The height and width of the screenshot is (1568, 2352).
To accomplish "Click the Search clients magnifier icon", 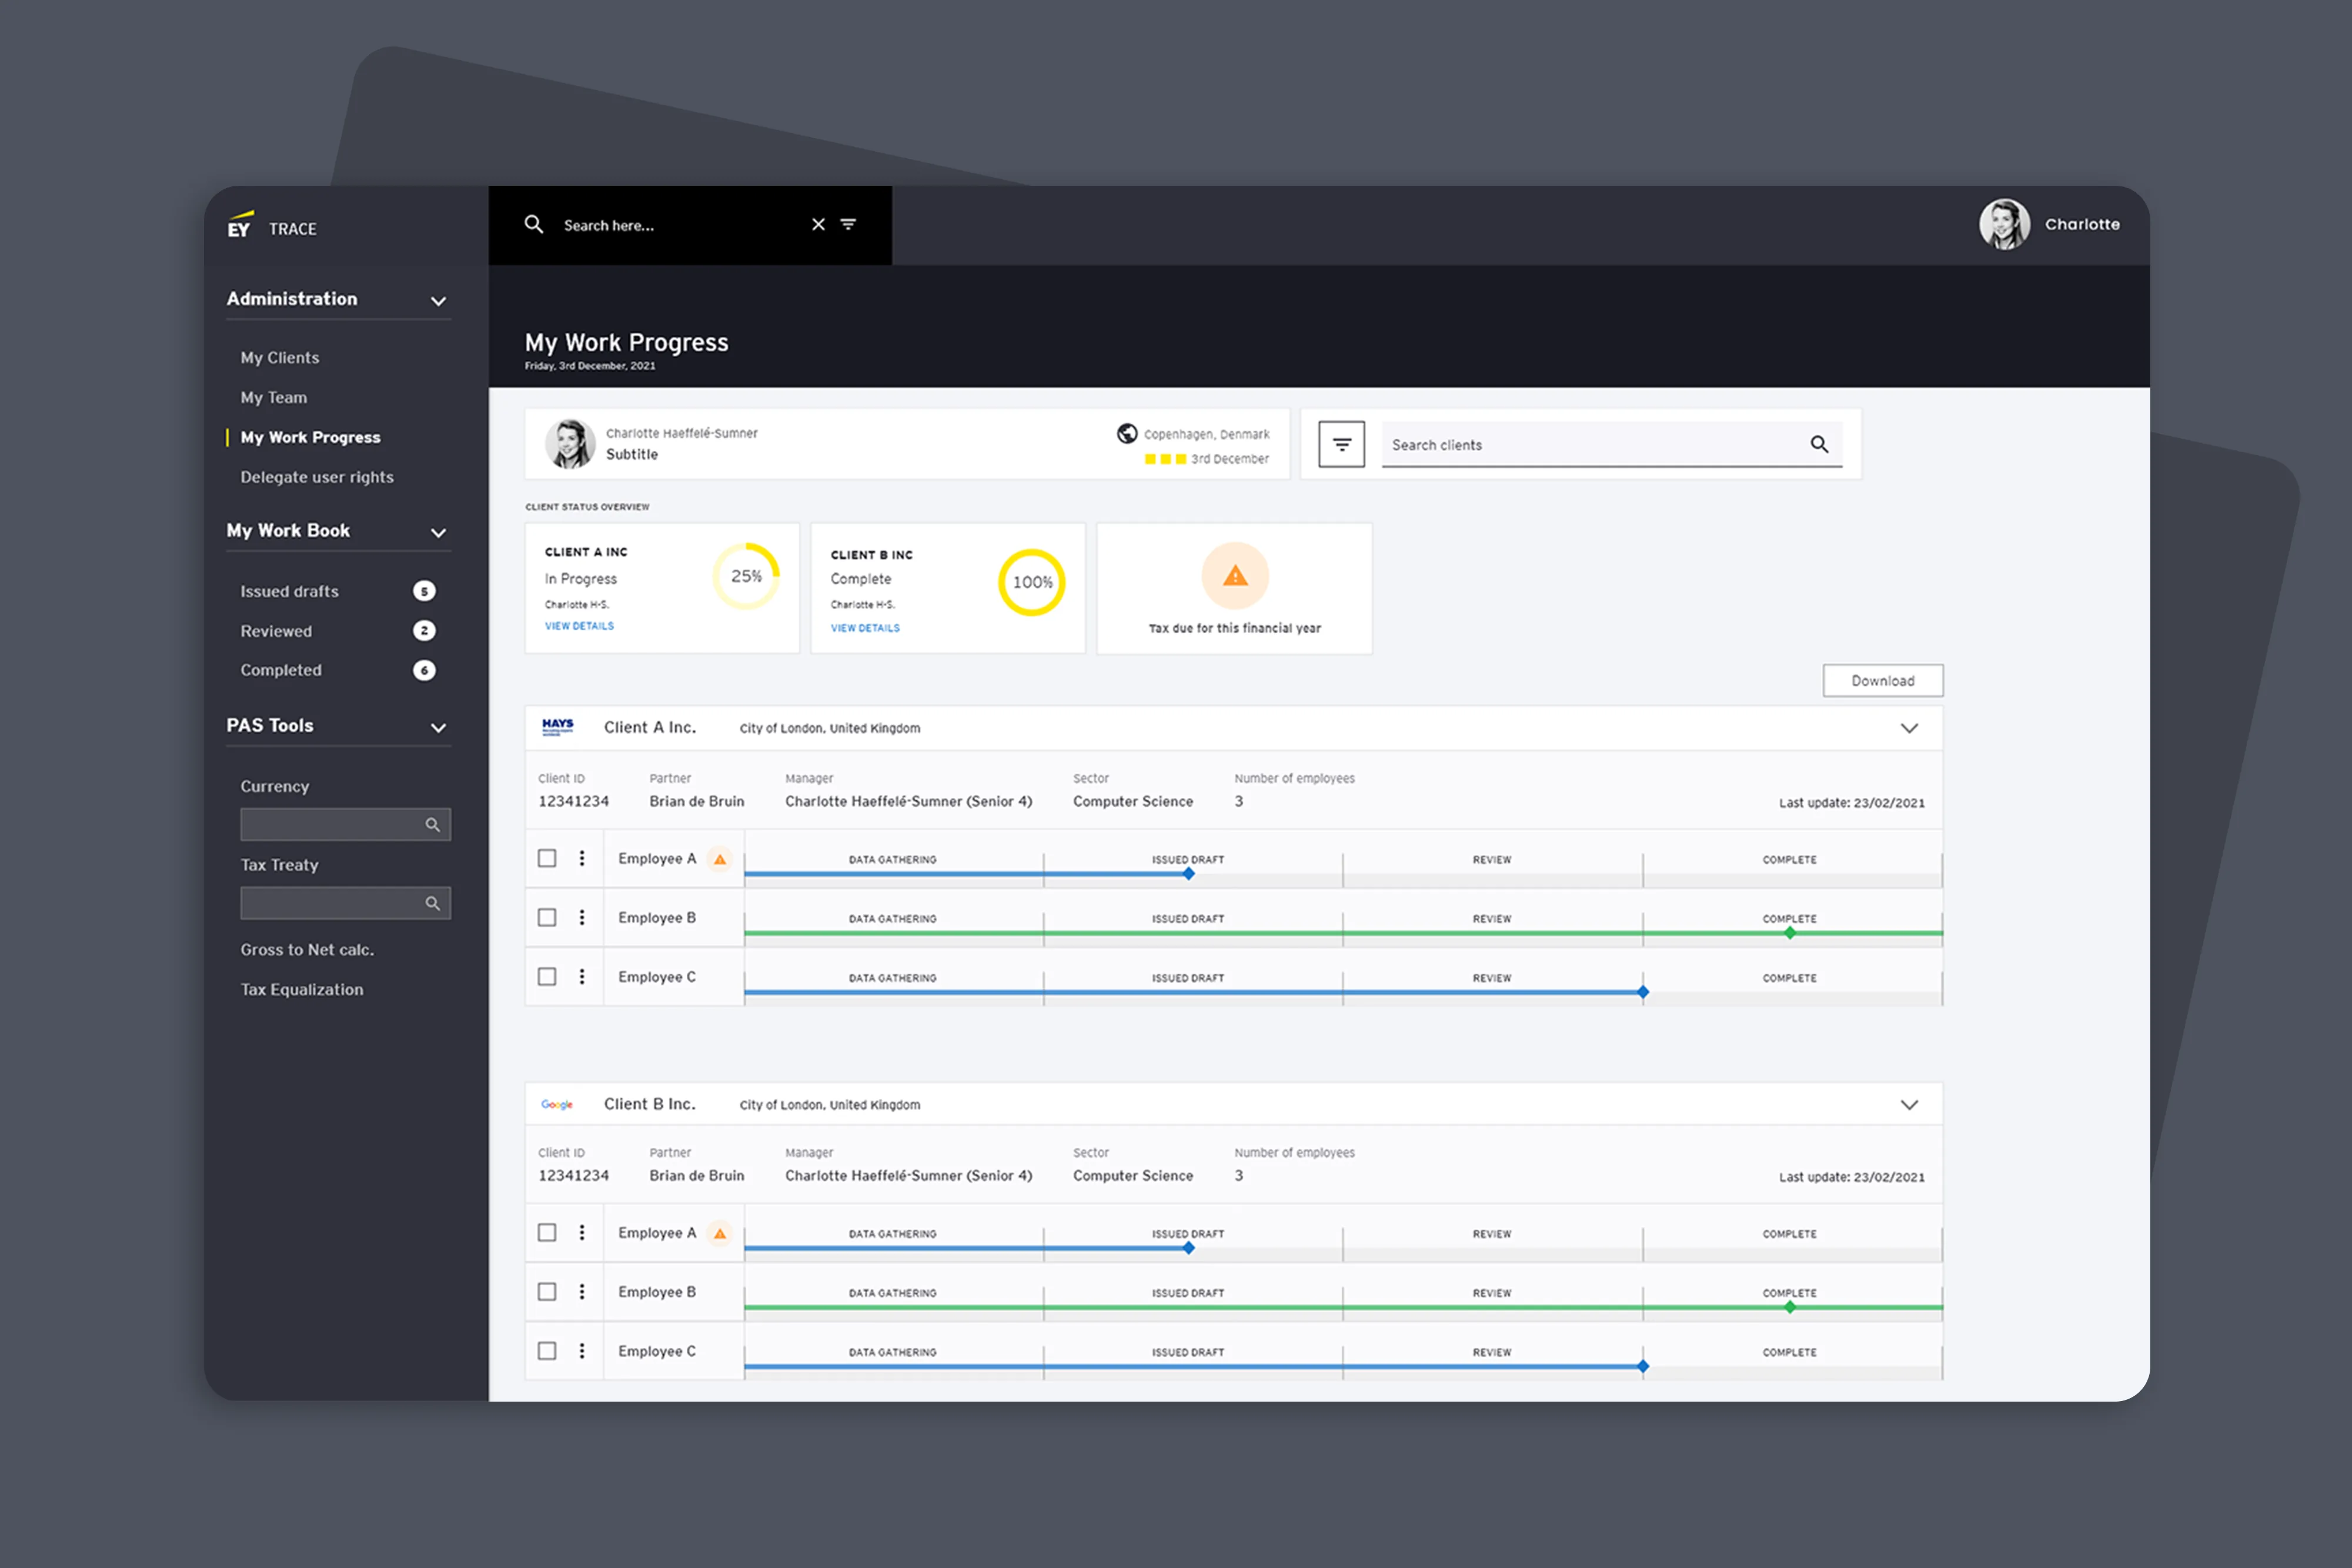I will pos(1819,444).
